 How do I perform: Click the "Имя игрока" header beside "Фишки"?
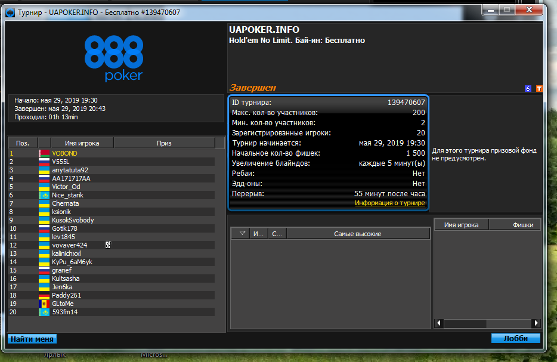(462, 224)
